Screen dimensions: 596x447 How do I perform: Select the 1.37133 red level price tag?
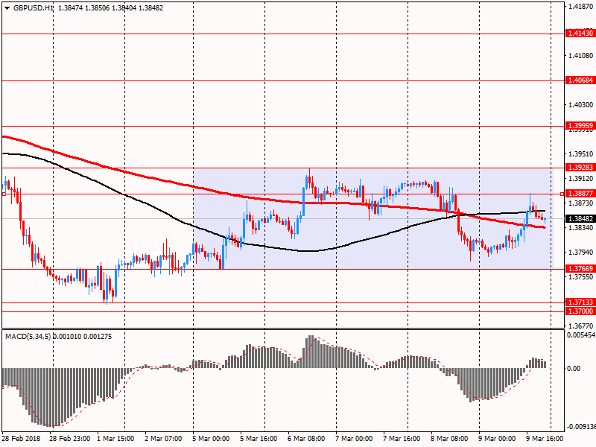tap(580, 302)
